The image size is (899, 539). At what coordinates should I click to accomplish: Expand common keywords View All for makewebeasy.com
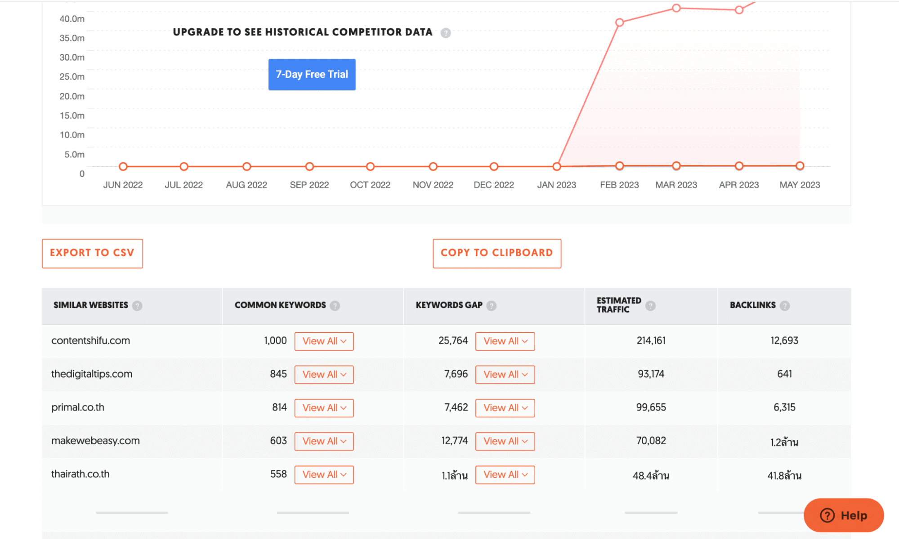pos(324,441)
